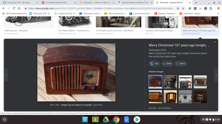The width and height of the screenshot is (222, 124).
Task: Show the previous image in the preview
Action: 6,75
